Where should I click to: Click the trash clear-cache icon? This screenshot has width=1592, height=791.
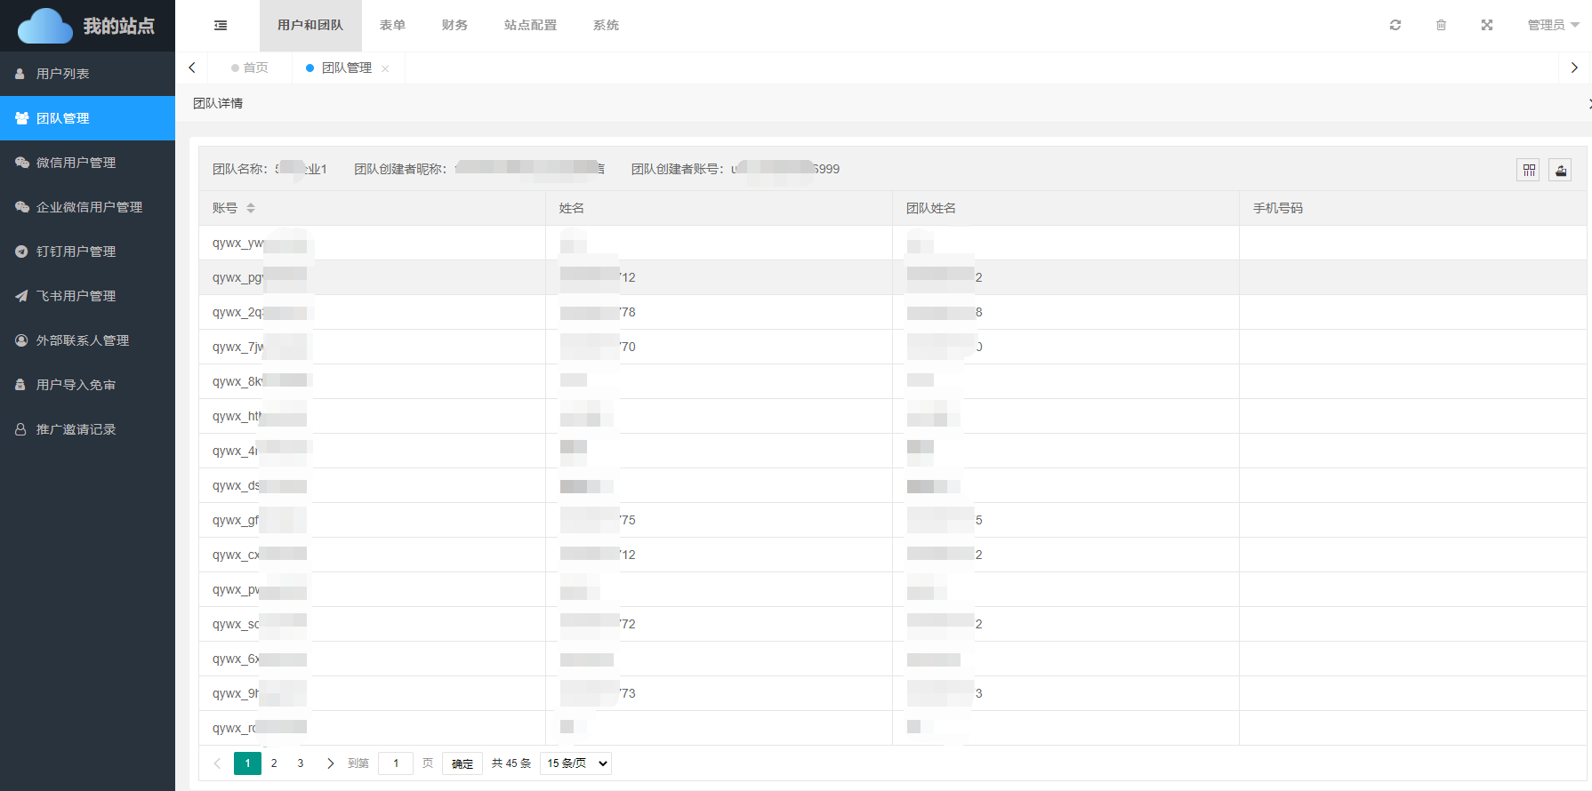pos(1441,25)
